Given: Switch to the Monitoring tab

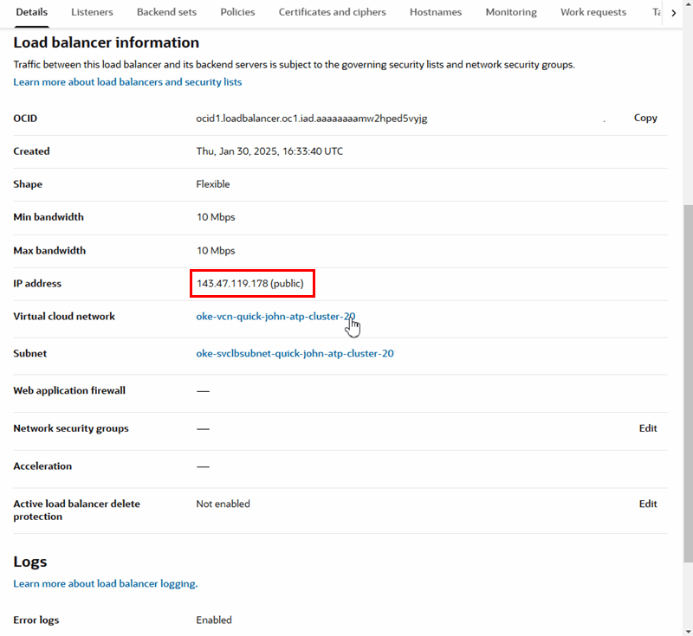Looking at the screenshot, I should 511,12.
